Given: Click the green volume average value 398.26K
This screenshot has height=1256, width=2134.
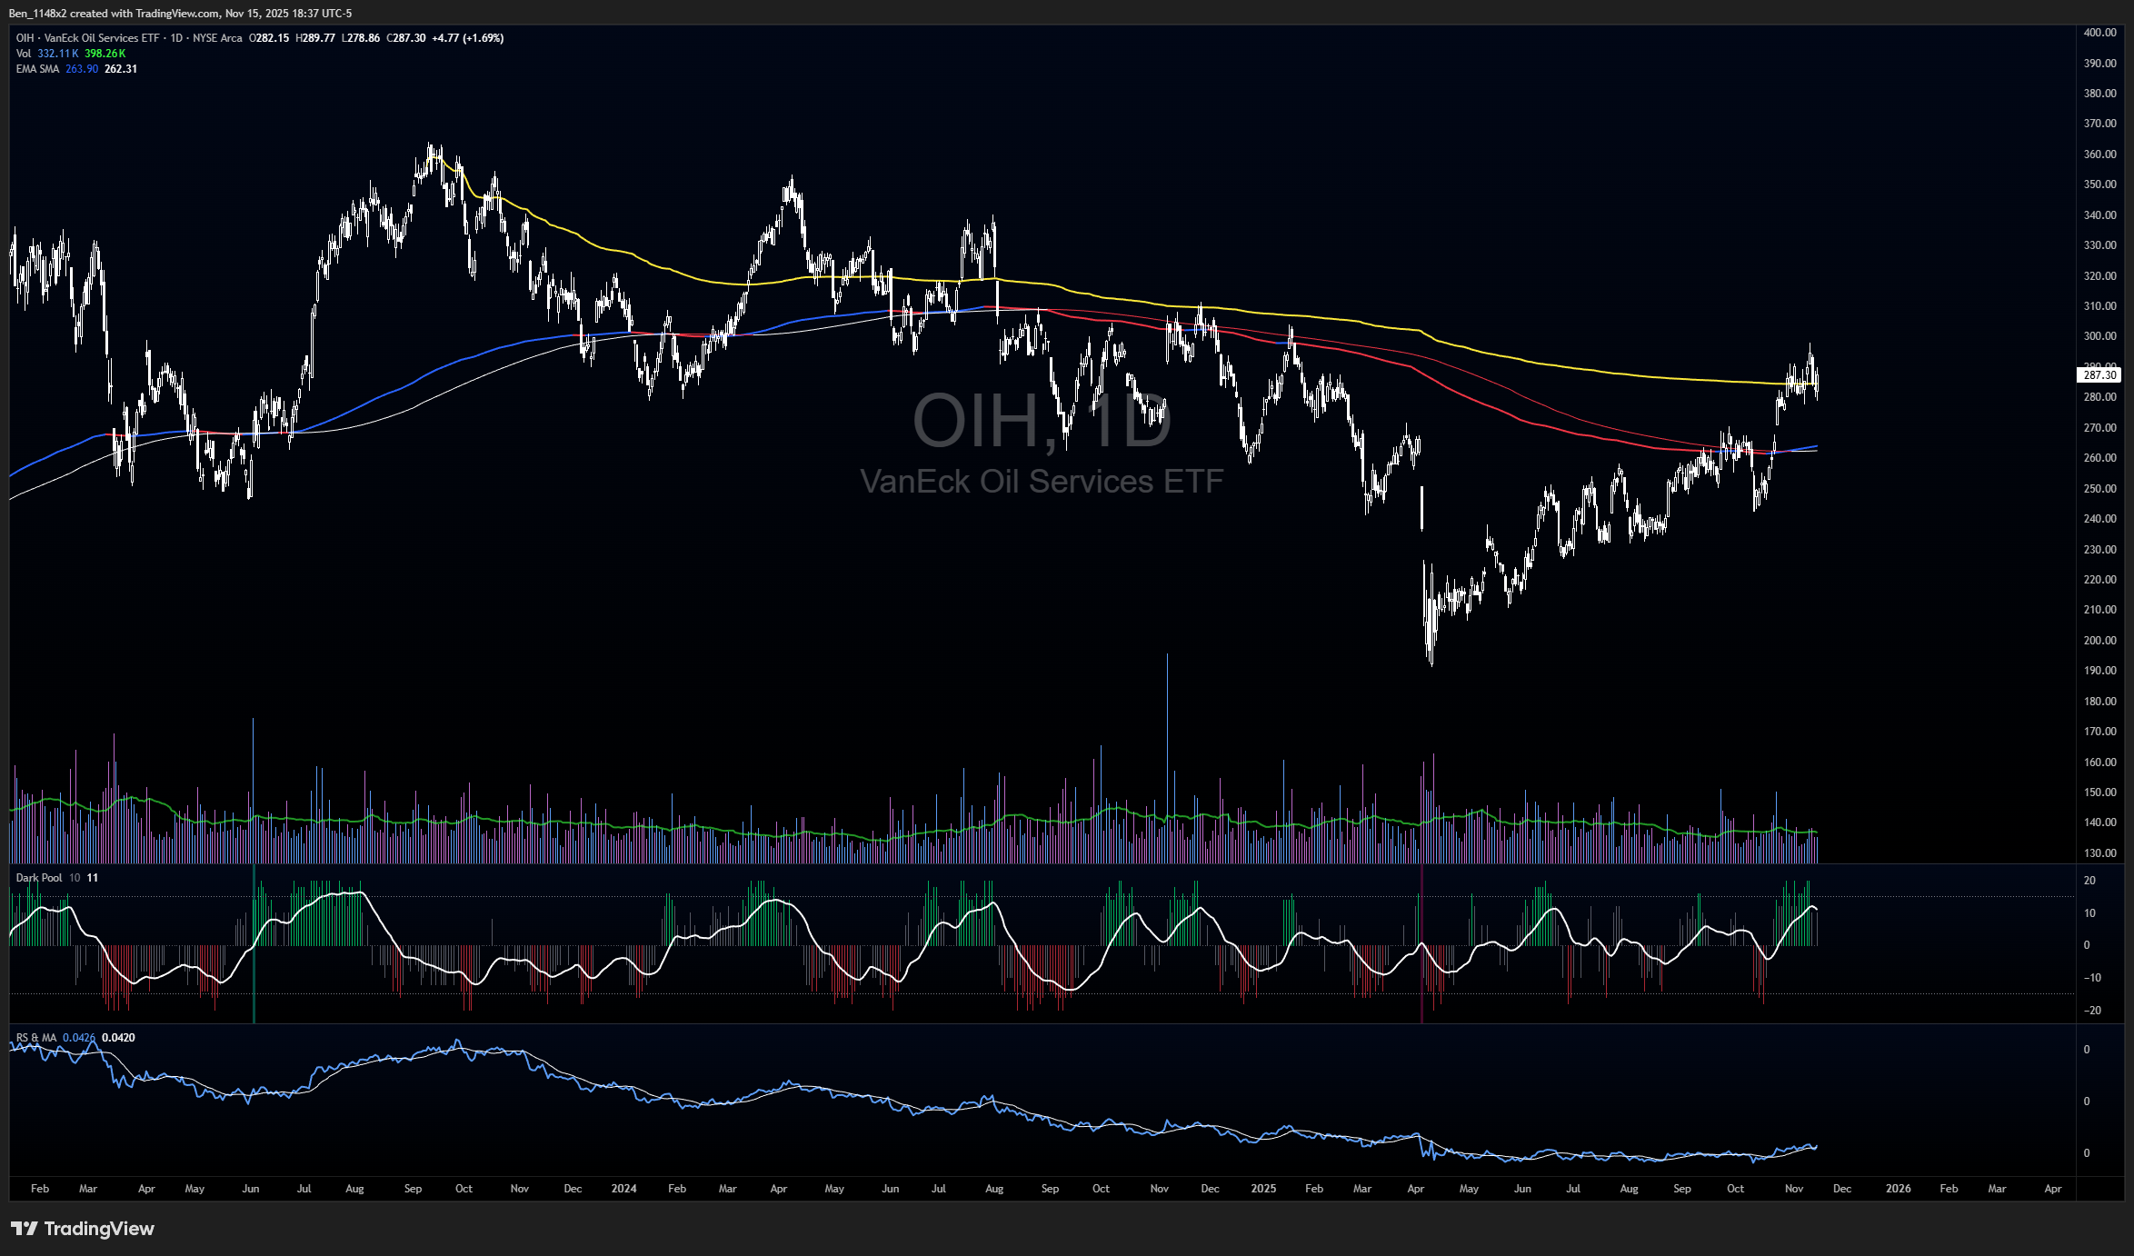Looking at the screenshot, I should tap(105, 54).
